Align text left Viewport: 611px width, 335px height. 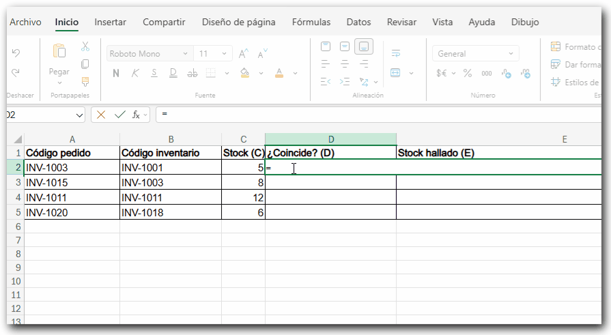coord(326,64)
